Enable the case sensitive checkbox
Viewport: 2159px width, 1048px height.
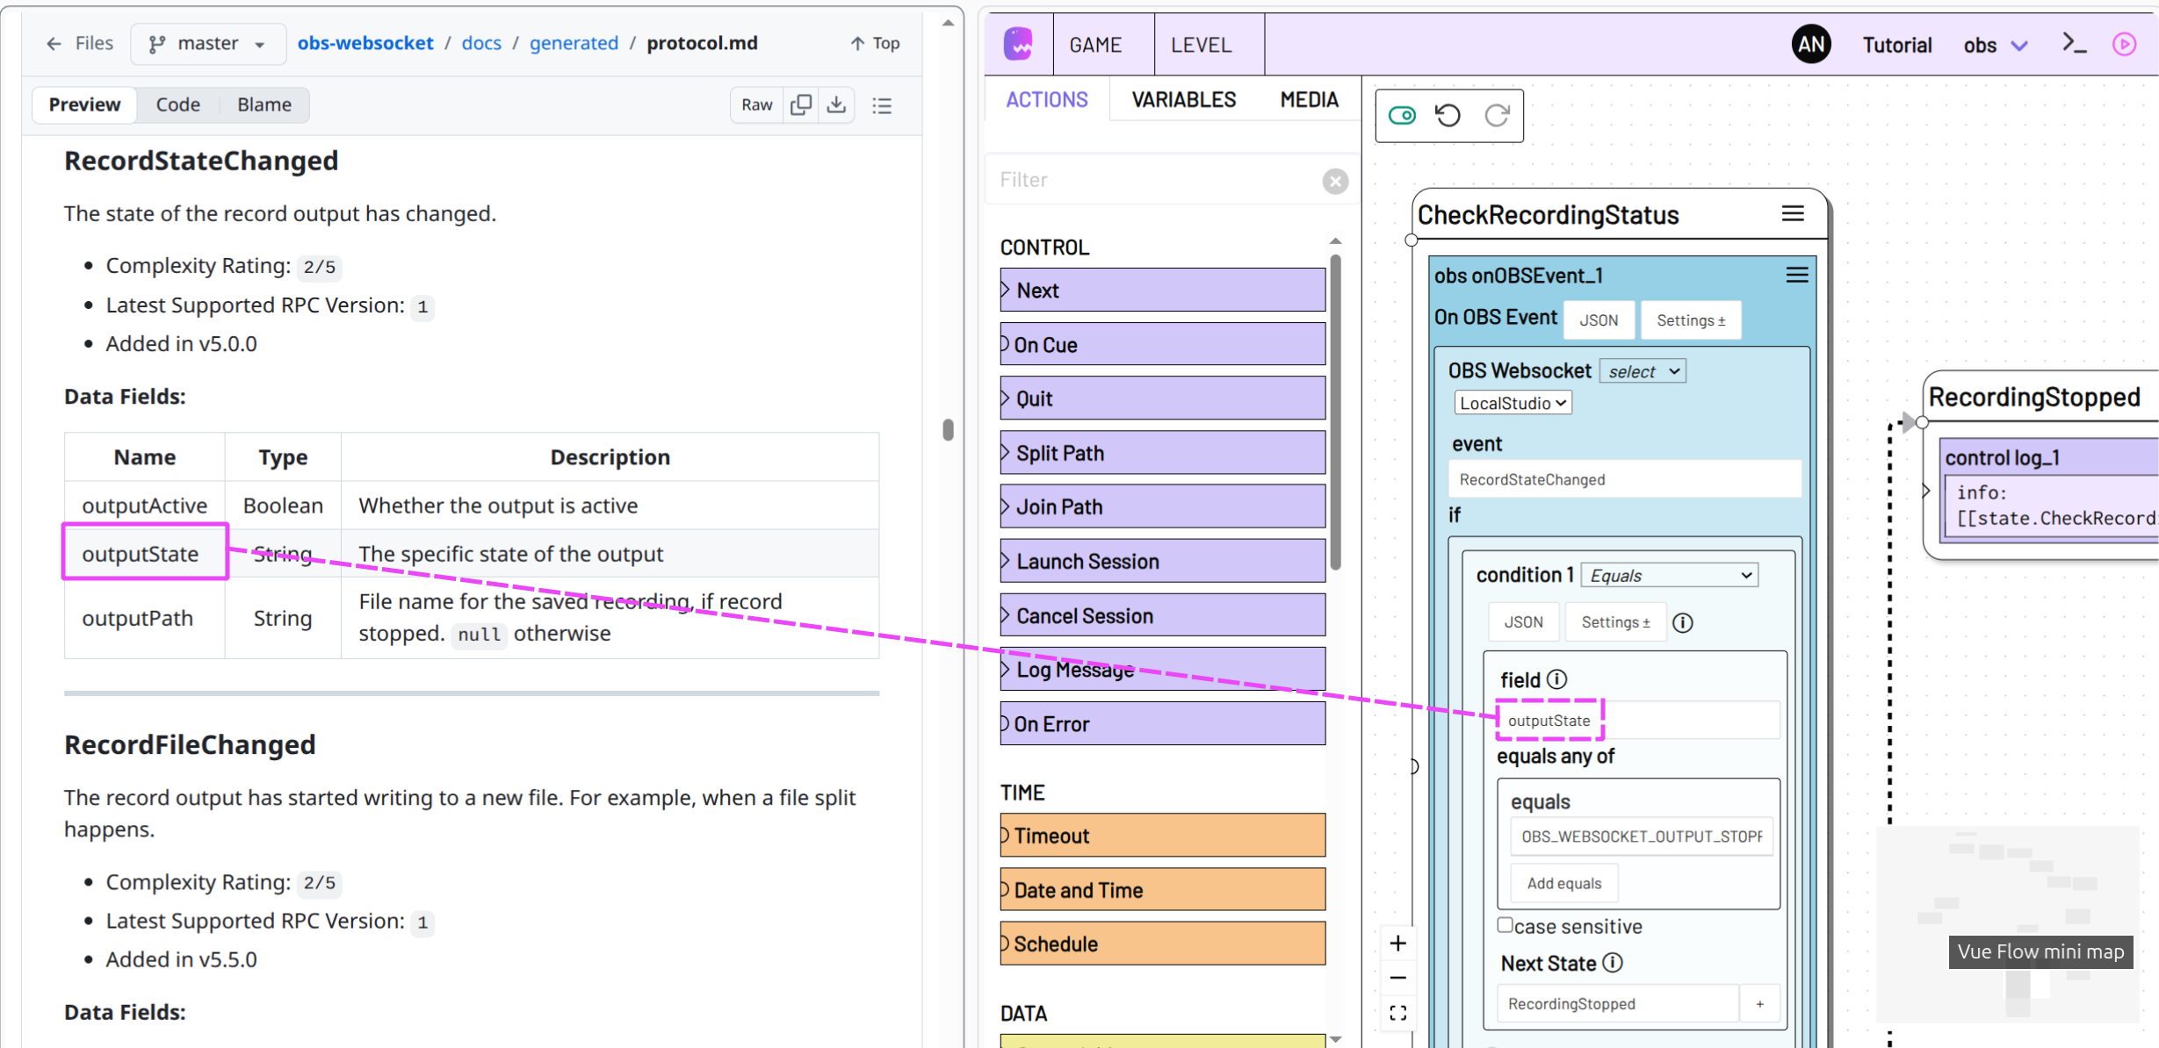pyautogui.click(x=1505, y=924)
